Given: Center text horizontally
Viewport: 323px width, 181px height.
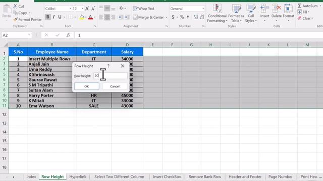Looking at the screenshot, I should 107,17.
